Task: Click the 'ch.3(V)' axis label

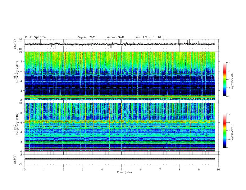Action: click(x=15, y=159)
